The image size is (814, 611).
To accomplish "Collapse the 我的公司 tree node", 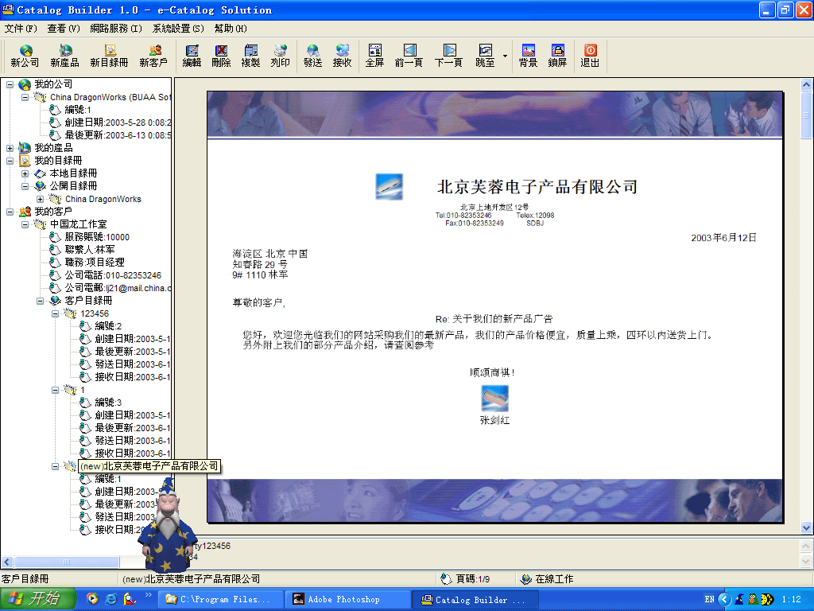I will point(10,84).
